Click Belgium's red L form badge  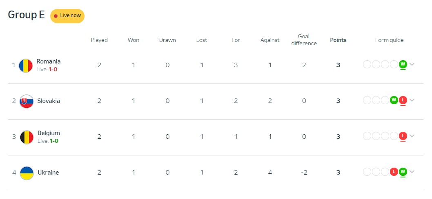click(403, 136)
